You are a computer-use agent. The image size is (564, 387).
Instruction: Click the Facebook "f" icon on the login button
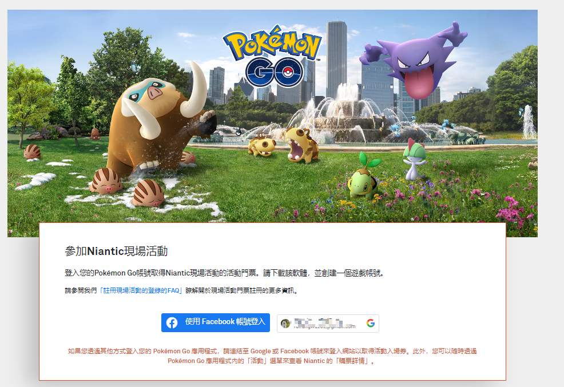pos(171,322)
